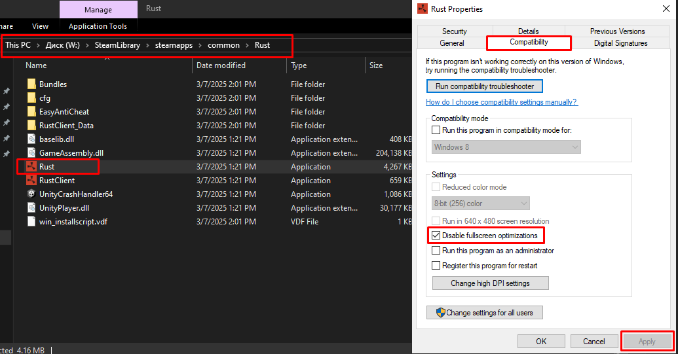Open the Manage ribbon tab
The height and width of the screenshot is (354, 678).
click(98, 10)
